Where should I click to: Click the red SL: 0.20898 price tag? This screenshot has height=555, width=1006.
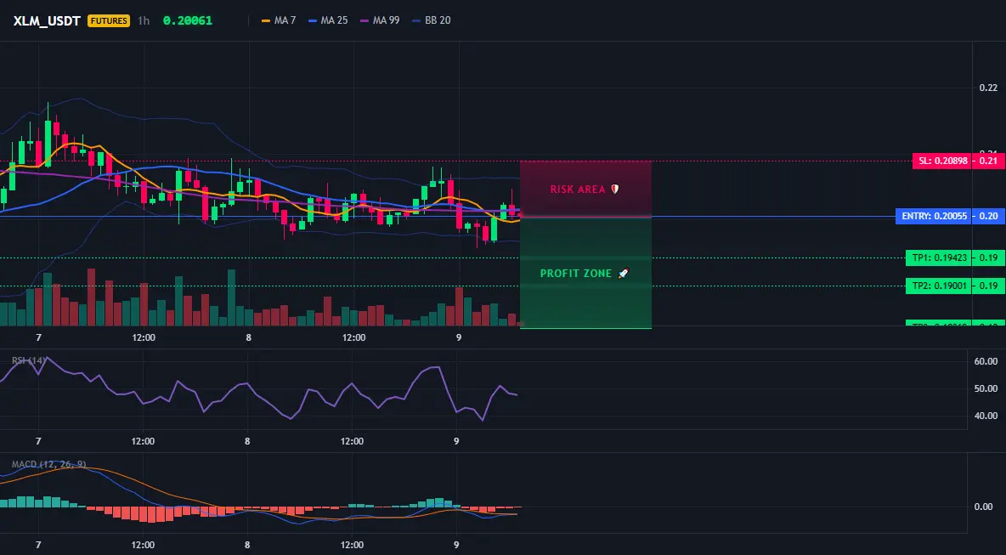click(x=941, y=161)
